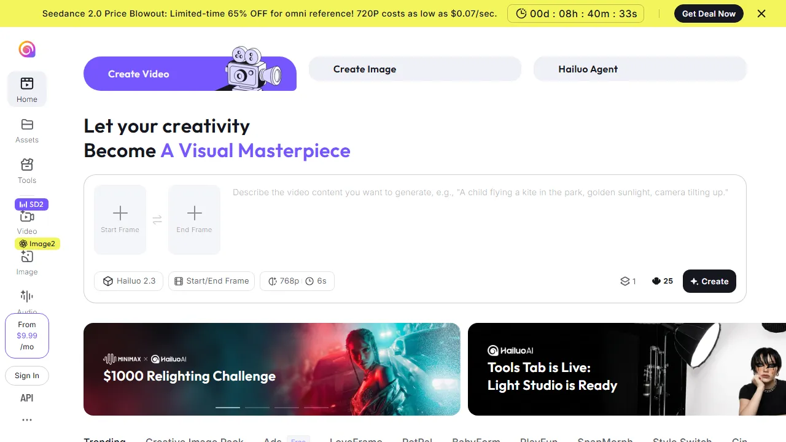Viewport: 786px width, 442px height.
Task: Open the Audio sidebar icon
Action: [27, 297]
